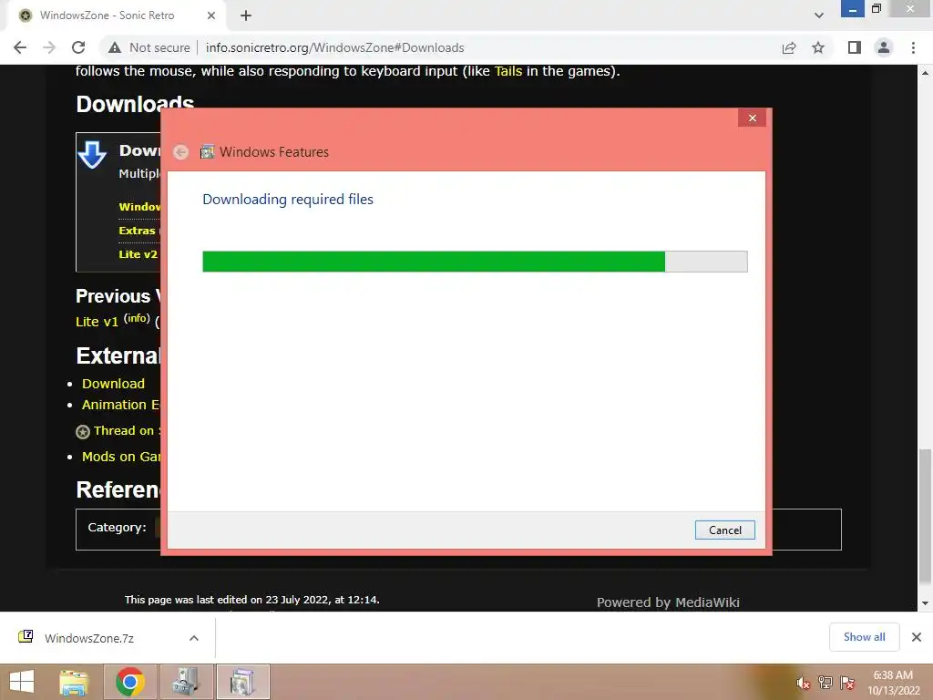Close the WindowsZone browser tab
This screenshot has width=933, height=700.
pos(210,15)
